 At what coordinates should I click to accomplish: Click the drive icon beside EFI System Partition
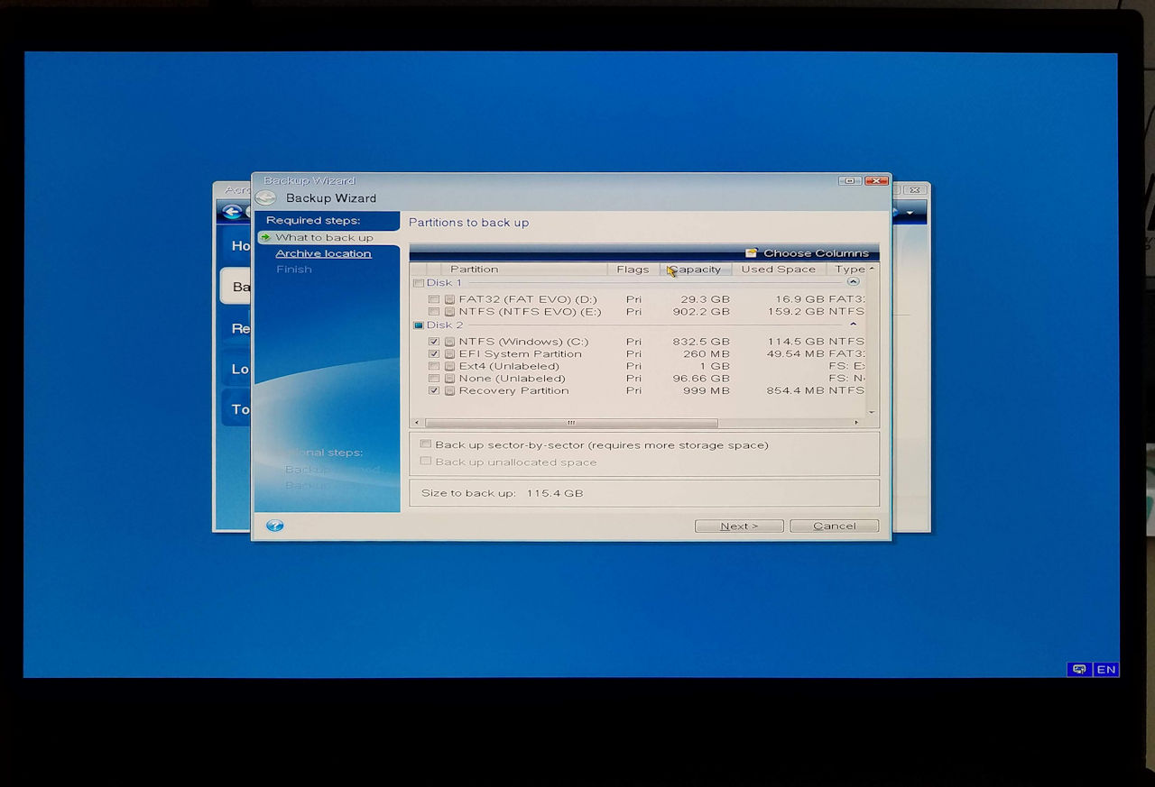pyautogui.click(x=449, y=354)
